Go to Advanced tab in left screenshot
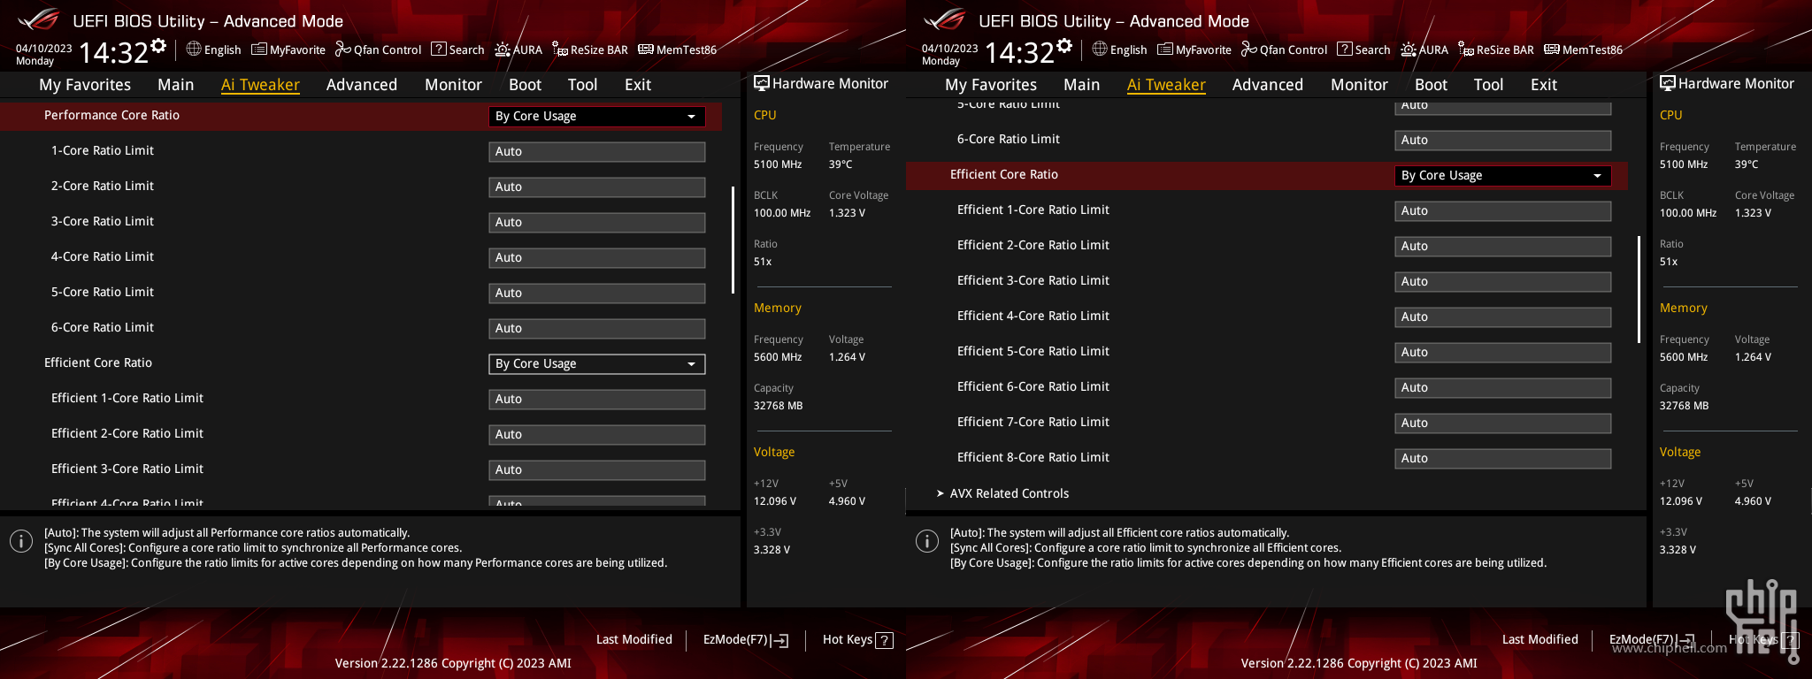 pyautogui.click(x=362, y=85)
